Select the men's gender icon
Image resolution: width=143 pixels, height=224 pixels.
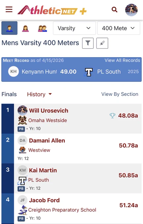click(x=10, y=28)
